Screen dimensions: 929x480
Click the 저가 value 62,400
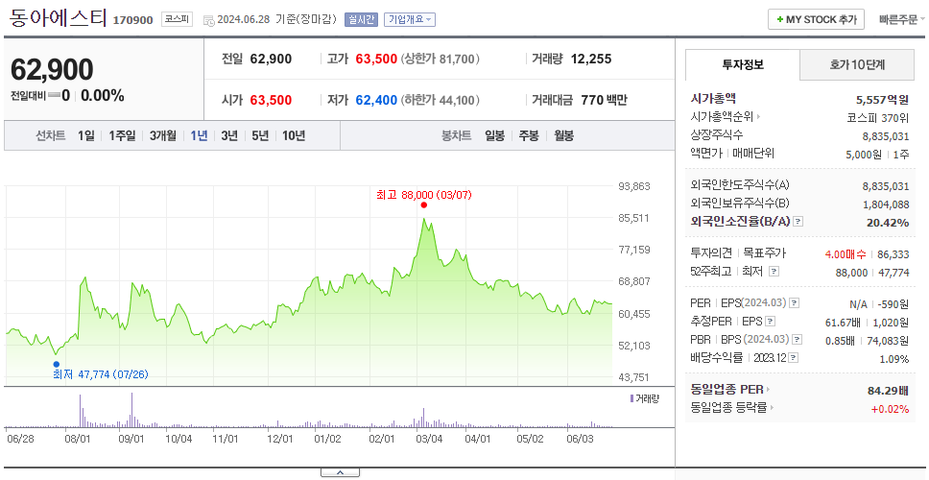376,100
